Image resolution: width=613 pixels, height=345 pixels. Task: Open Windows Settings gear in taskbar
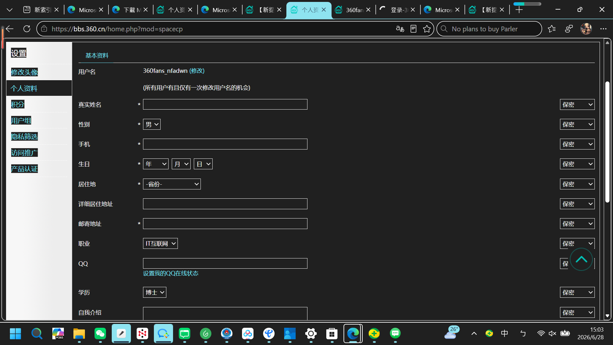coord(311,333)
